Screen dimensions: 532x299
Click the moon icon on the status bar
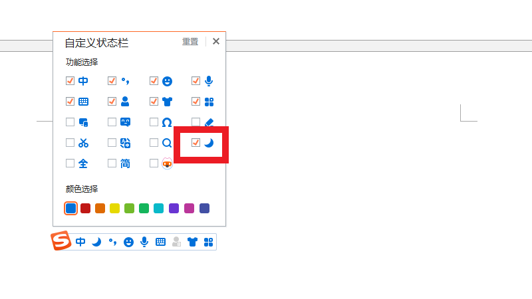point(96,242)
